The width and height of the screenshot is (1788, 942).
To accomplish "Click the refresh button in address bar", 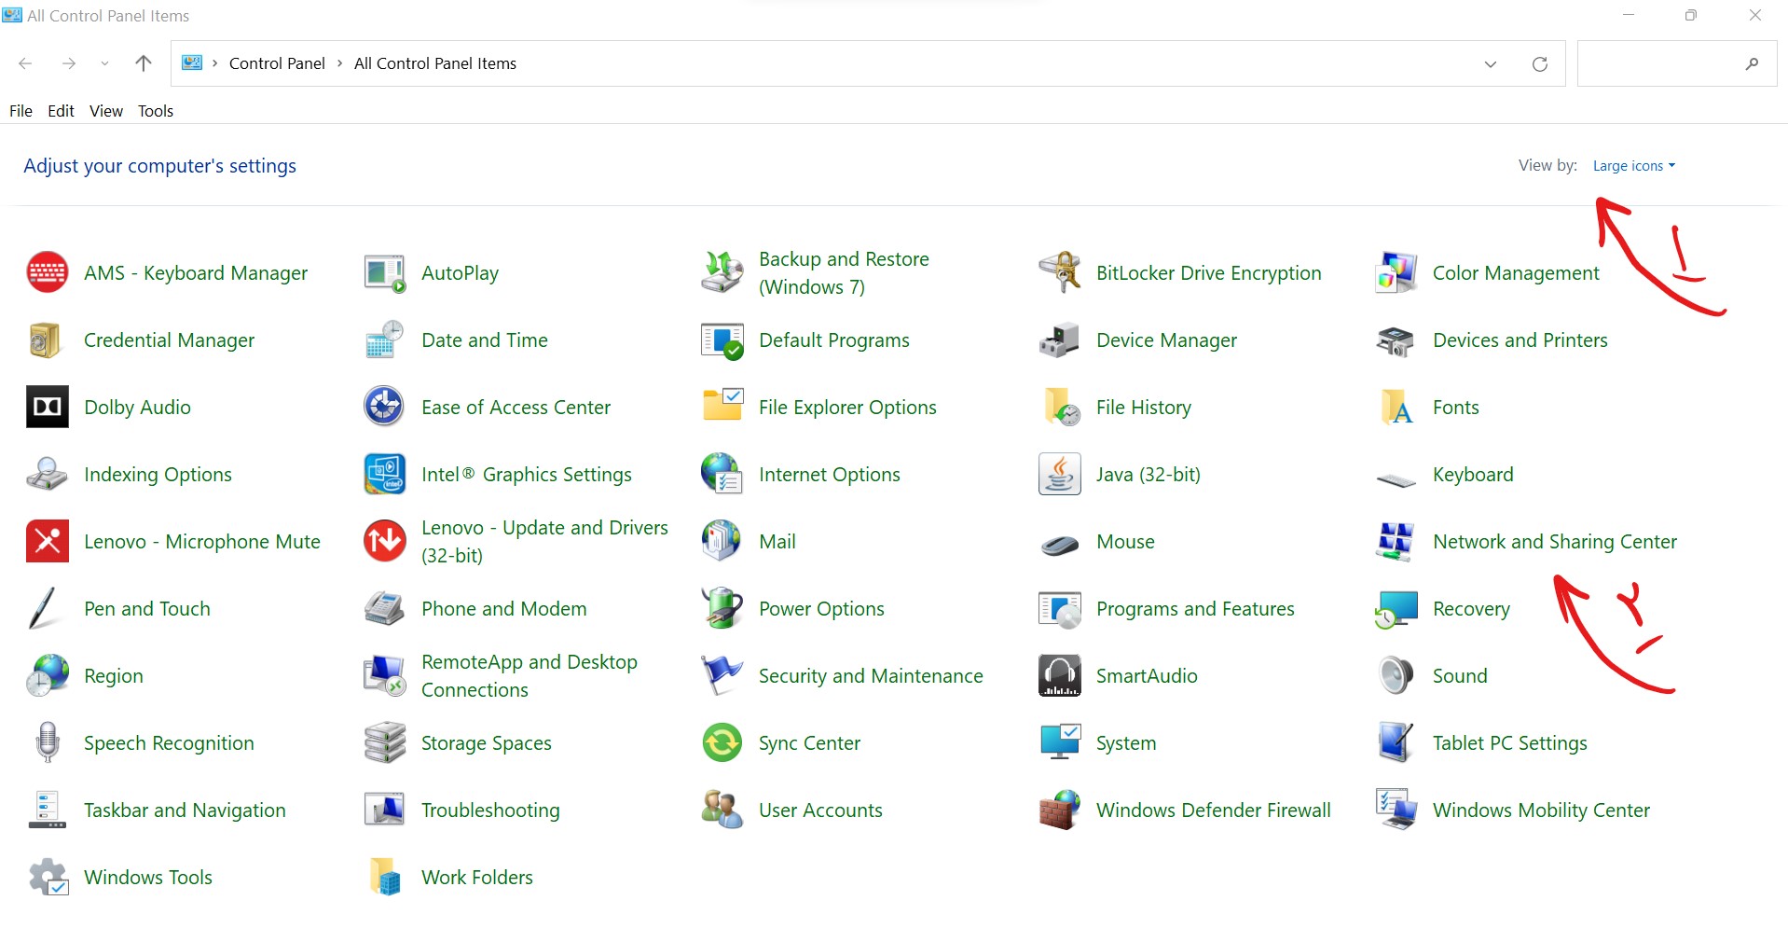I will [x=1540, y=63].
